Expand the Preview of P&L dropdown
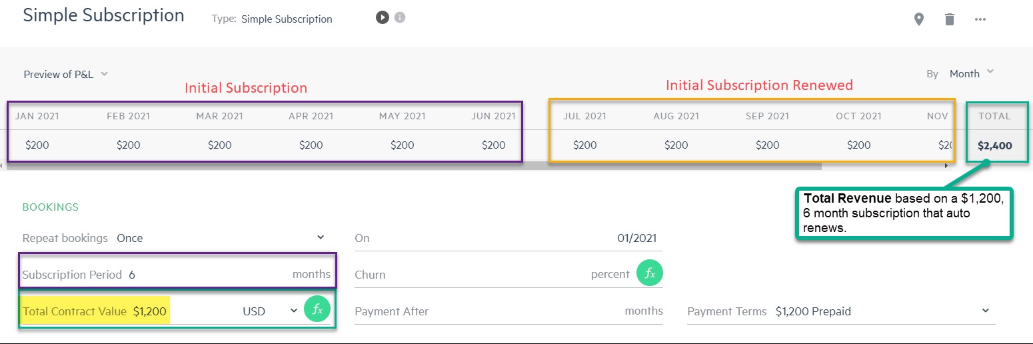Image resolution: width=1033 pixels, height=344 pixels. [x=65, y=74]
